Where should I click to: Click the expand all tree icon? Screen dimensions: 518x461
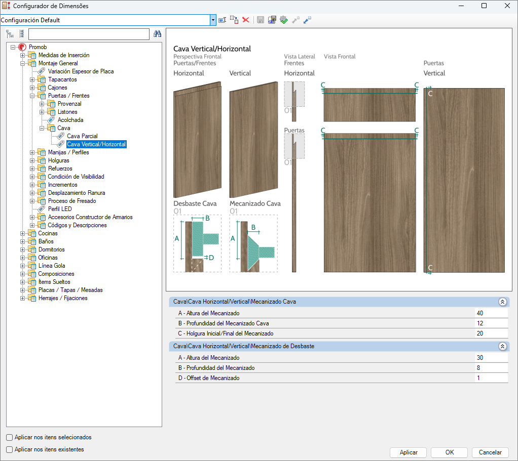(x=10, y=34)
